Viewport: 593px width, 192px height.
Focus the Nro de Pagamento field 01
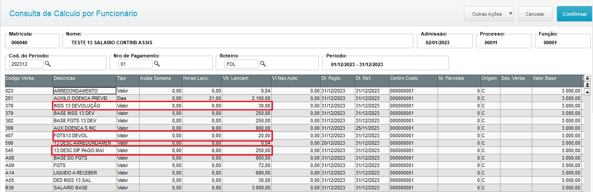(135, 64)
